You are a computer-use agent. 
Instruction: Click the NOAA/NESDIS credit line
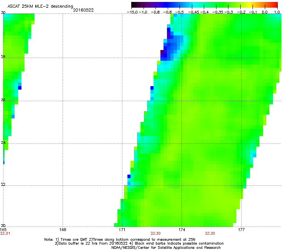pyautogui.click(x=166, y=248)
